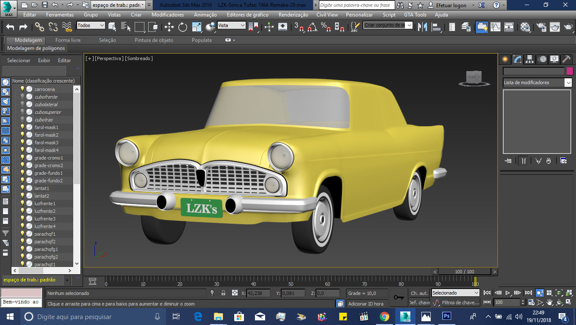This screenshot has width=576, height=325.
Task: Open the Modify panel tab
Action: point(518,60)
